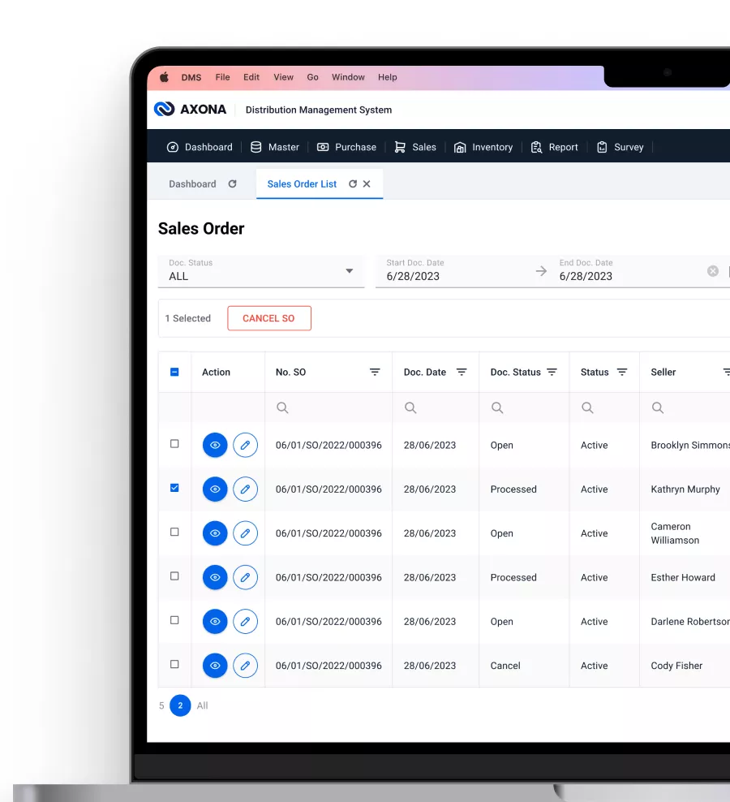The width and height of the screenshot is (730, 802).
Task: Open the Doc. Status column filter menu
Action: (x=552, y=373)
